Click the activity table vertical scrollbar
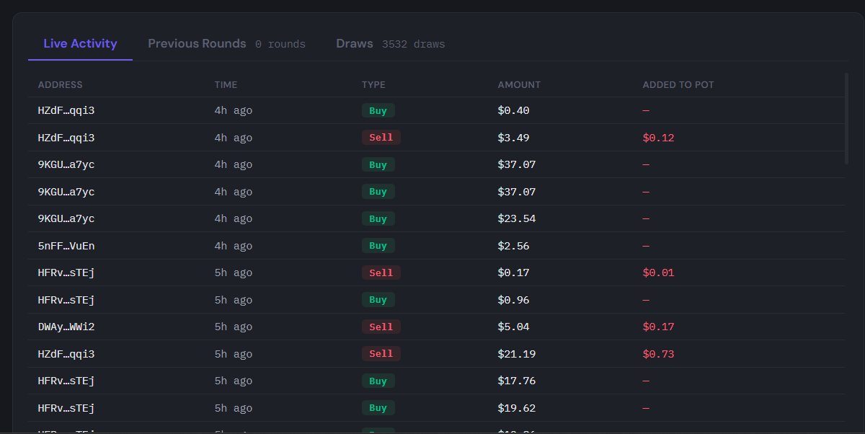 [x=846, y=119]
